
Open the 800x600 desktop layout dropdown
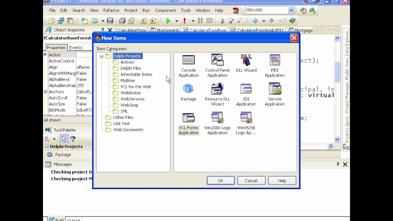291,10
